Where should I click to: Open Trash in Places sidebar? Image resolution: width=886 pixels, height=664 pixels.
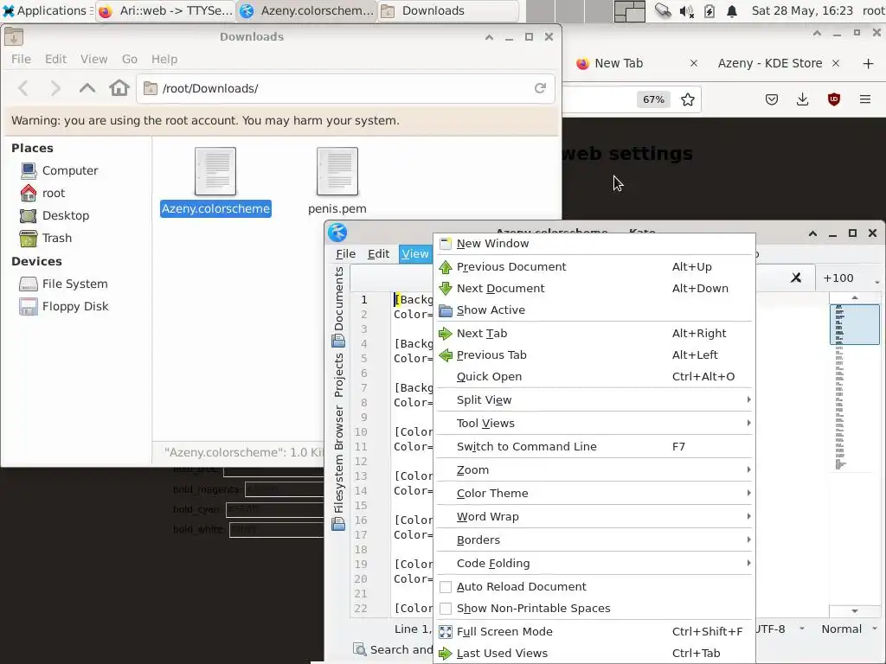tap(45, 239)
